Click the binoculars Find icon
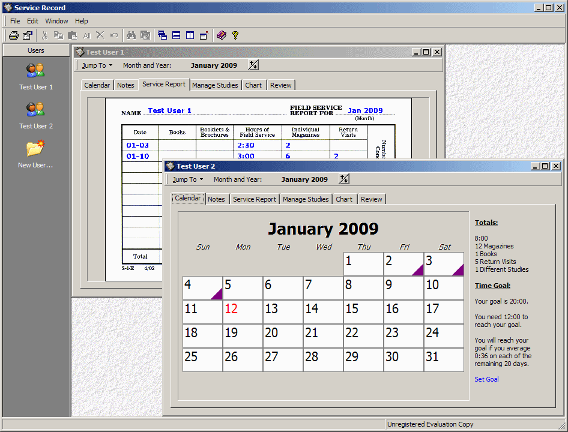568x432 pixels. click(x=131, y=35)
